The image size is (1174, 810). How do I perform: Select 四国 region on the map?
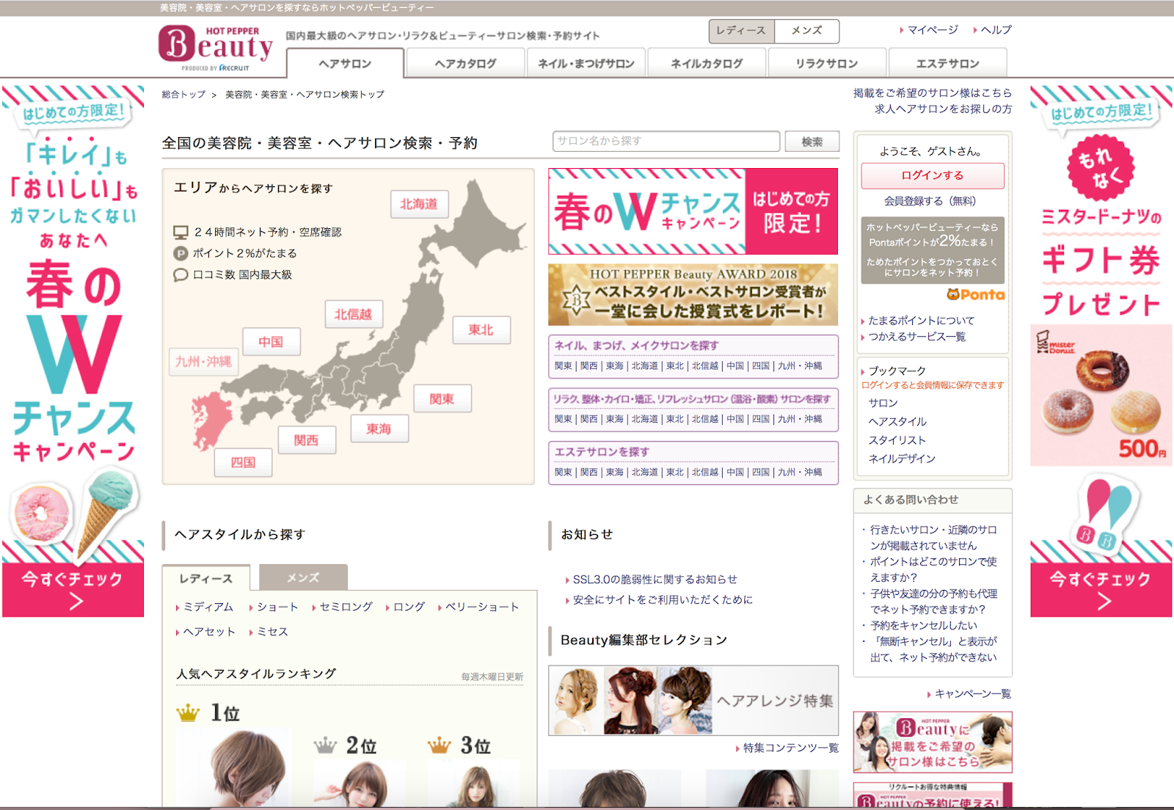click(244, 462)
